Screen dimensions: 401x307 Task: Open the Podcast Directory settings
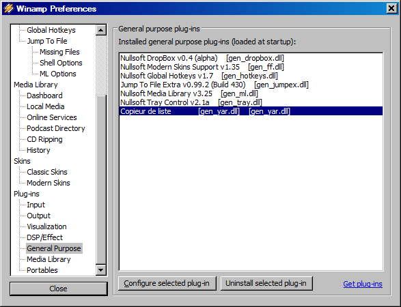[56, 128]
